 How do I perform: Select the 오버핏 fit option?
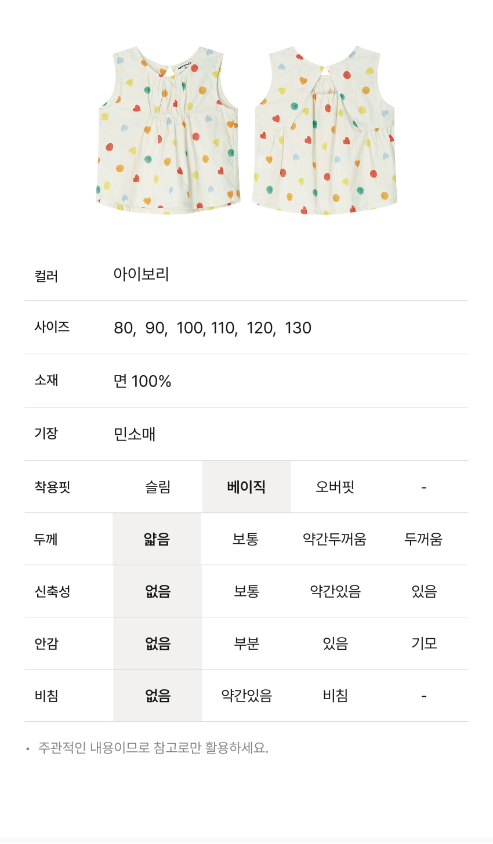pyautogui.click(x=335, y=487)
